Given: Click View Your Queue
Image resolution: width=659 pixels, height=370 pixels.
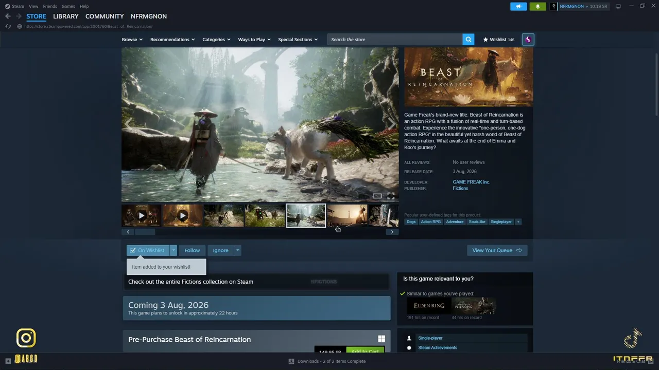Looking at the screenshot, I should 497,250.
